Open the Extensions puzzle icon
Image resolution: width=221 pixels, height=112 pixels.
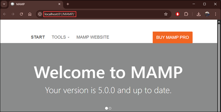186,14
